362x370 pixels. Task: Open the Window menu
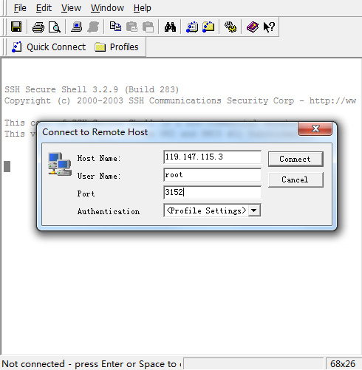107,8
